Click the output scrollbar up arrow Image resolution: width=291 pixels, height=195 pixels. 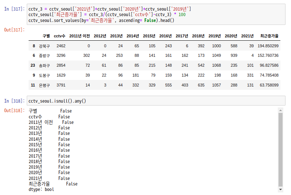(280, 110)
